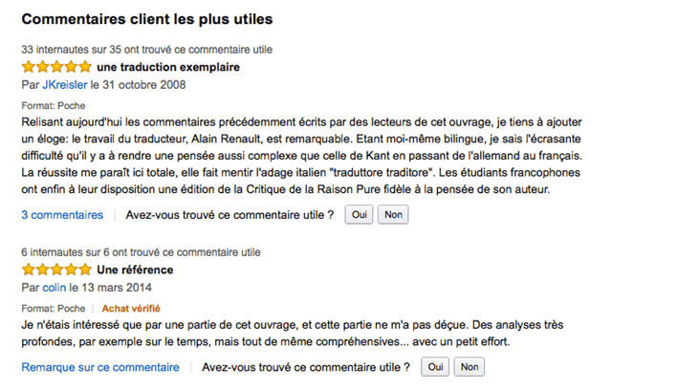
Task: Open the "Une référence" review title
Action: pyautogui.click(x=135, y=270)
